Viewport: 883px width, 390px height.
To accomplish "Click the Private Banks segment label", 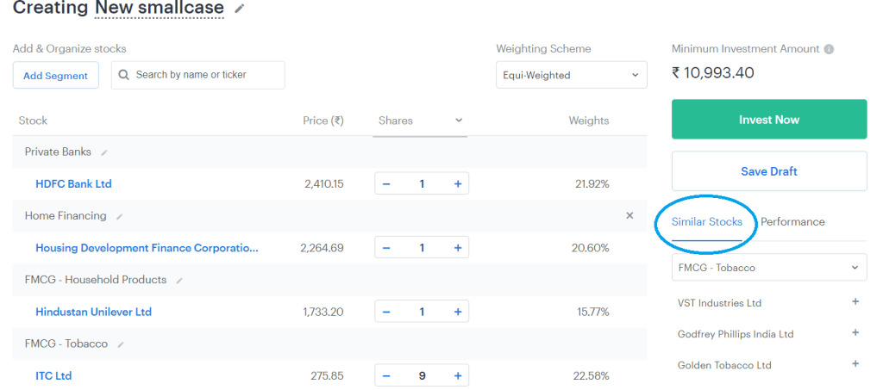I will (58, 152).
